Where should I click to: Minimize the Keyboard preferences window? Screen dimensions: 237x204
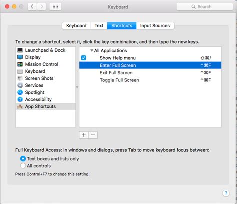[x=14, y=7]
